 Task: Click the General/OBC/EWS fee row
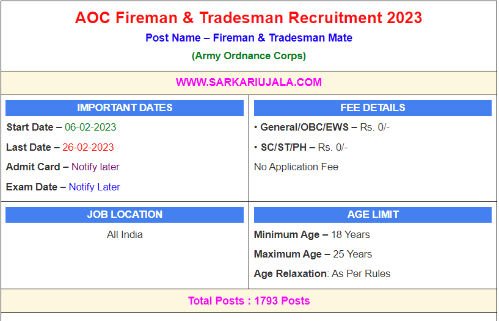(x=322, y=128)
